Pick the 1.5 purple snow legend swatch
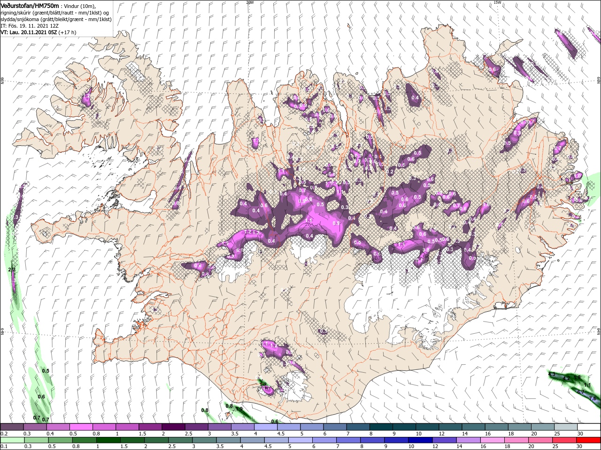Screen dimensions: 601x450 pos(150,427)
